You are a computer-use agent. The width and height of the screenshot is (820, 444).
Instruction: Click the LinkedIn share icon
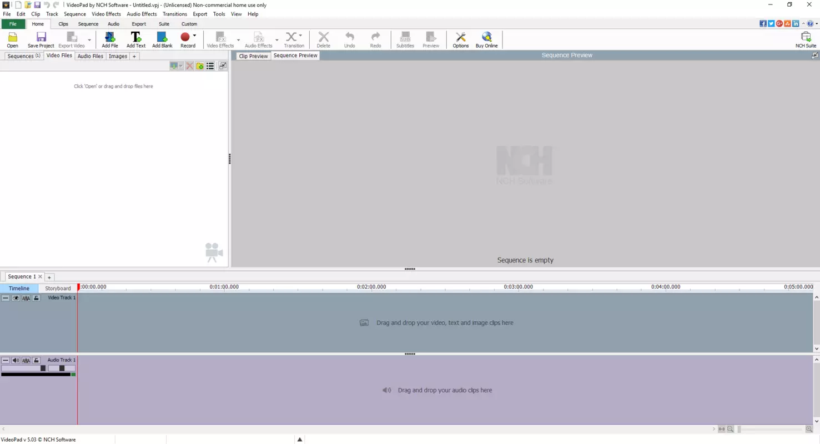pos(796,24)
